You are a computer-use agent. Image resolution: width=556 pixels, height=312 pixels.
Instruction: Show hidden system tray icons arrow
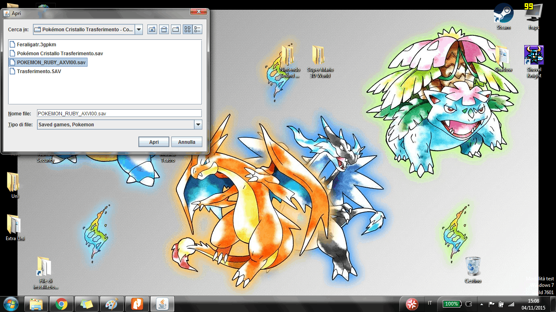click(x=482, y=304)
